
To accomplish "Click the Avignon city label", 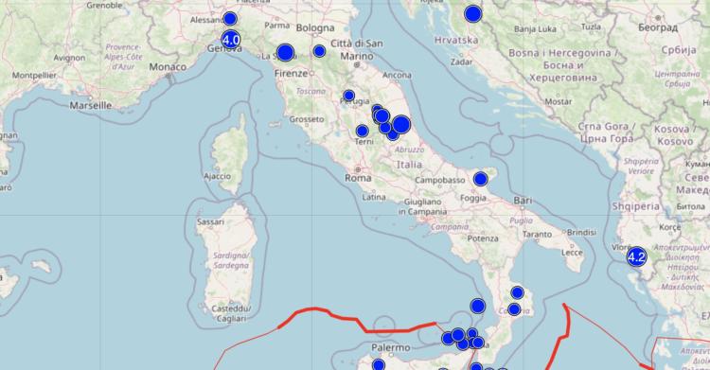I will [x=69, y=58].
